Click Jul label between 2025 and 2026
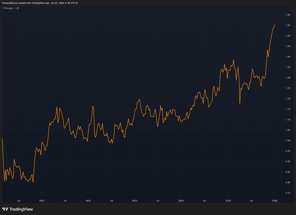This screenshot has width=296, height=215. pyautogui.click(x=251, y=200)
